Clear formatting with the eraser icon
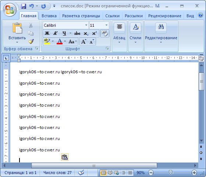Image resolution: width=206 pixels, height=177 pixels. pyautogui.click(x=105, y=33)
